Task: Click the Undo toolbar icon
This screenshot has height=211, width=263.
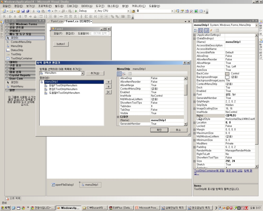Action: click(x=49, y=11)
